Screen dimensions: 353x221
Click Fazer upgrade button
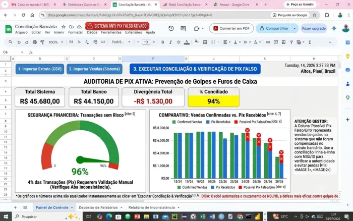314,28
